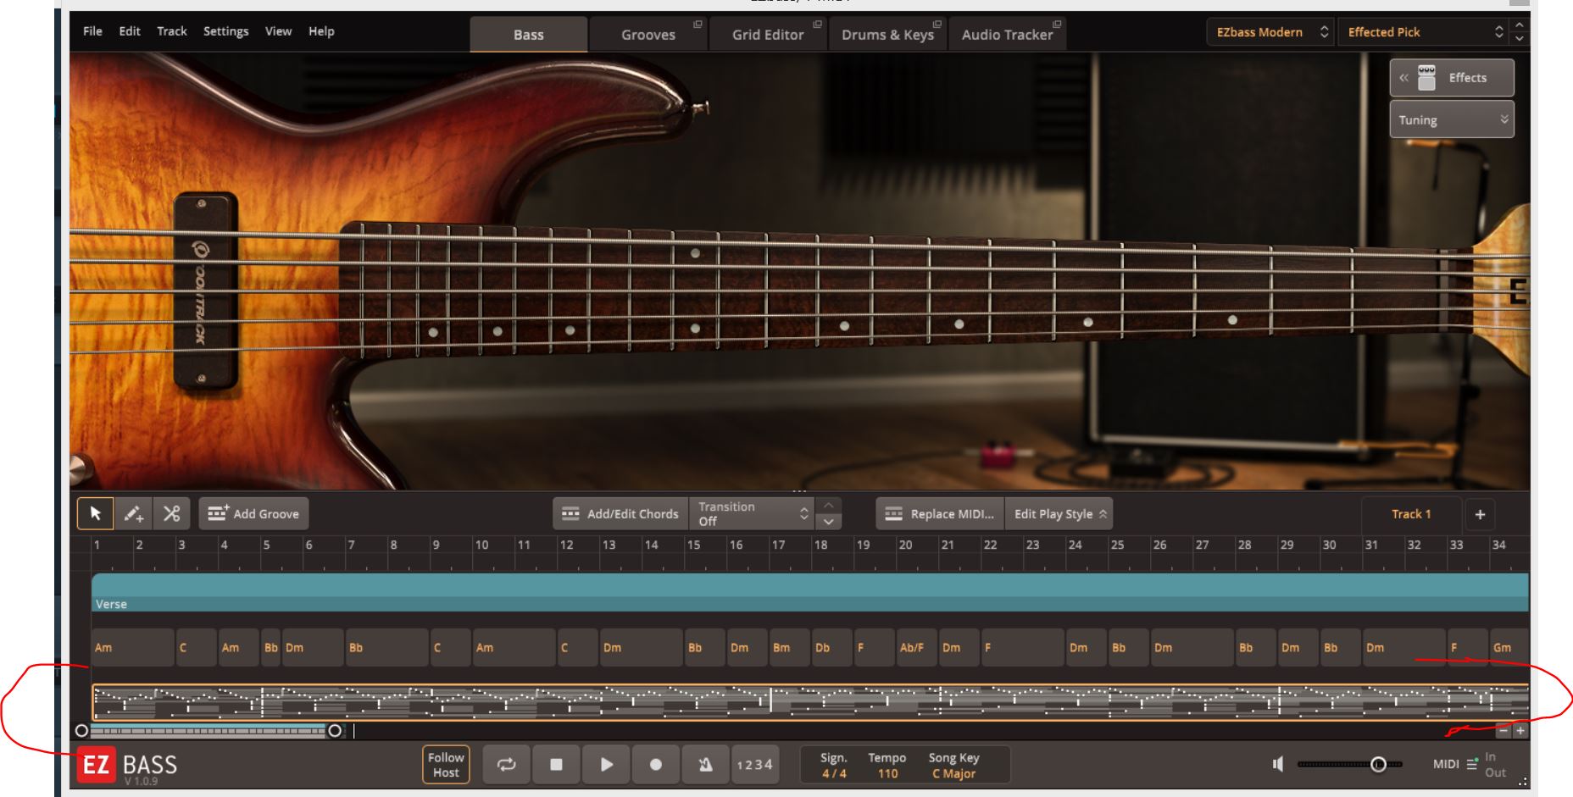The width and height of the screenshot is (1573, 797).
Task: Select the Bm chord block
Action: pos(790,647)
